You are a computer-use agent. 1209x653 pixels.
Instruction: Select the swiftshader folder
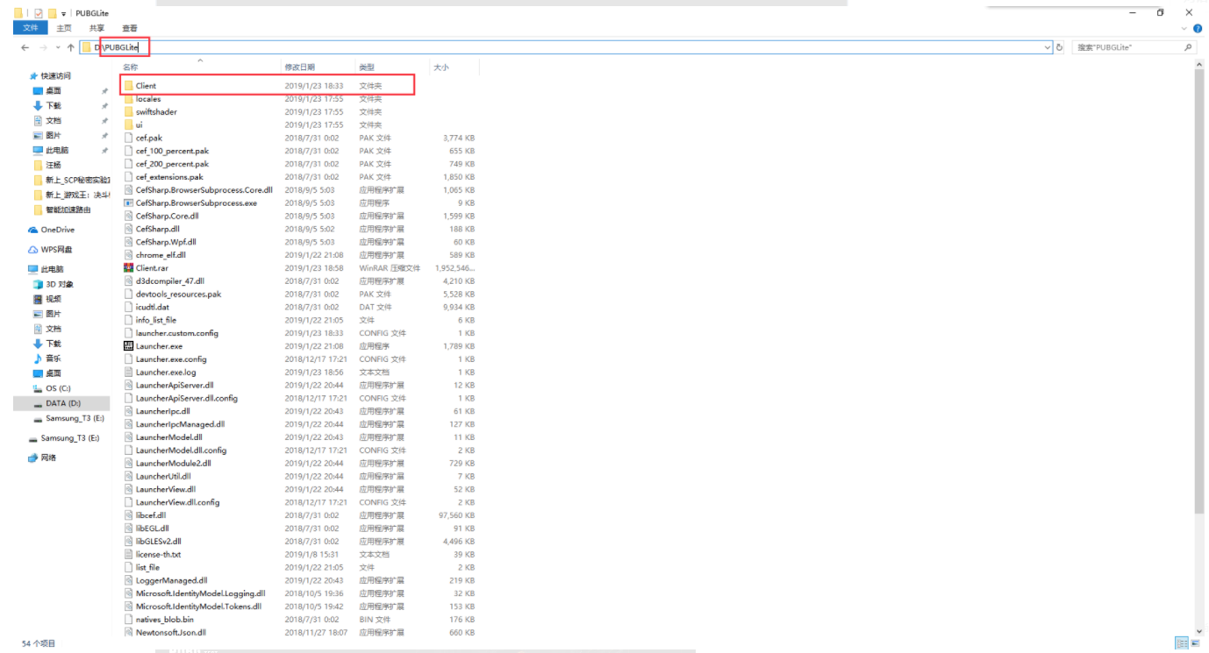(156, 112)
